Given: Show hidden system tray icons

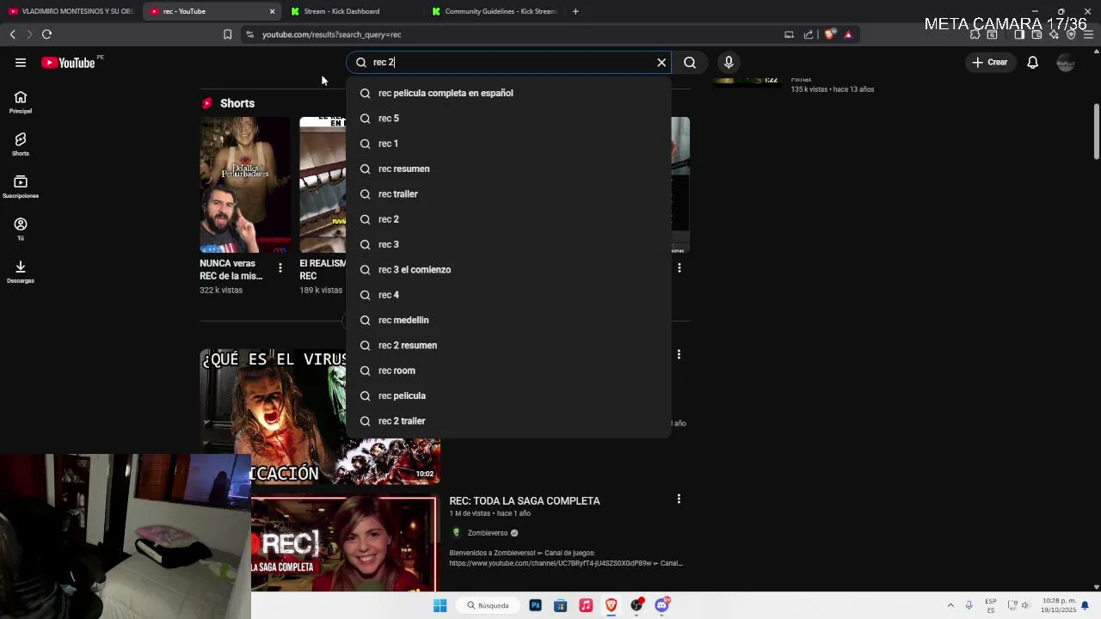Looking at the screenshot, I should pos(950,605).
